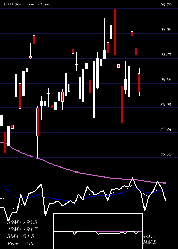
Task: Click the 'USA LOGI mail.munafa.pro' chart title
Action: (x=27, y=4)
